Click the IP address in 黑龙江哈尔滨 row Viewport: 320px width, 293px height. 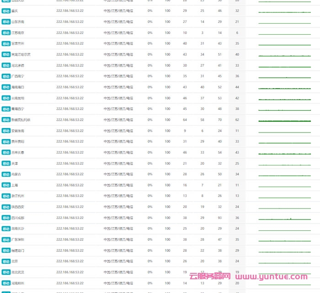[x=70, y=54]
